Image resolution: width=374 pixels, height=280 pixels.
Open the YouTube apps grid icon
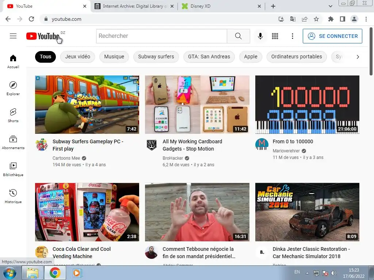(275, 36)
